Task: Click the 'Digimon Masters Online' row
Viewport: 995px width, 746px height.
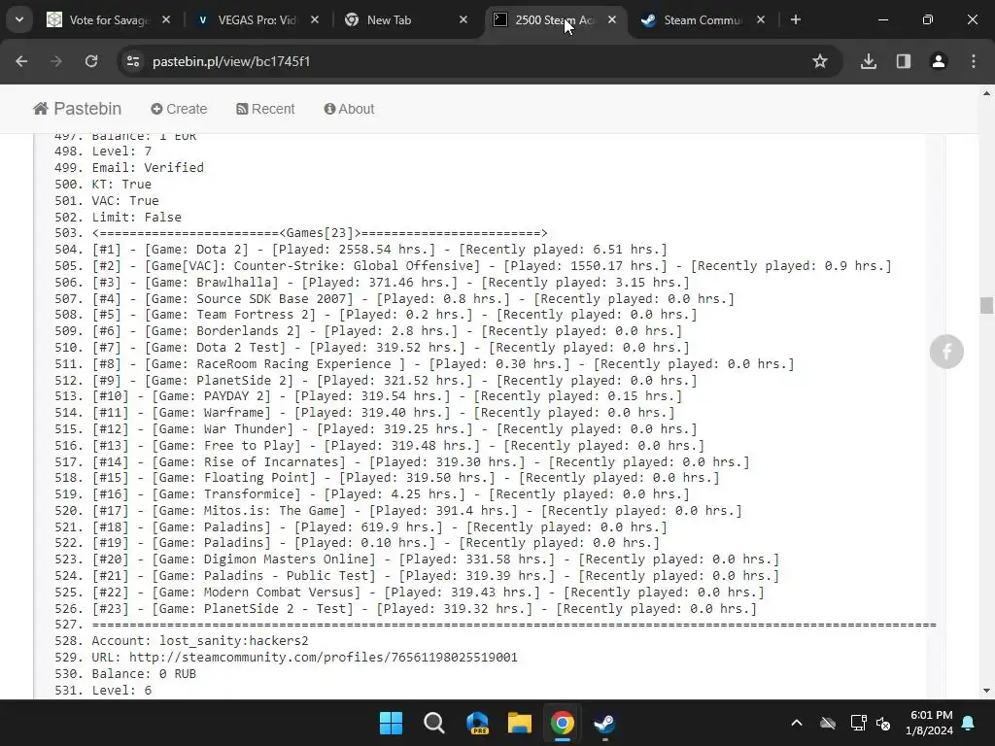Action: click(435, 559)
